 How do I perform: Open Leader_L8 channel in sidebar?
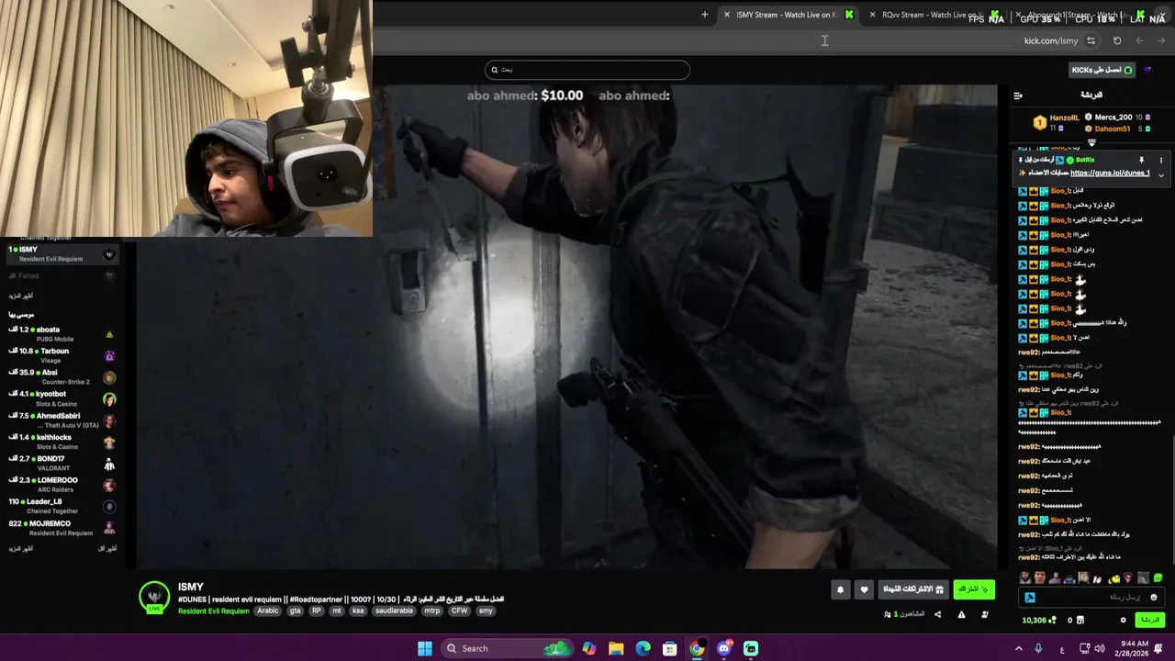(62, 506)
